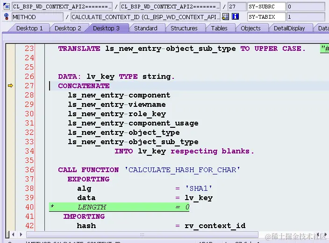The height and width of the screenshot is (243, 329).
Task: Click the METHOD event type field
Action: (x=37, y=17)
